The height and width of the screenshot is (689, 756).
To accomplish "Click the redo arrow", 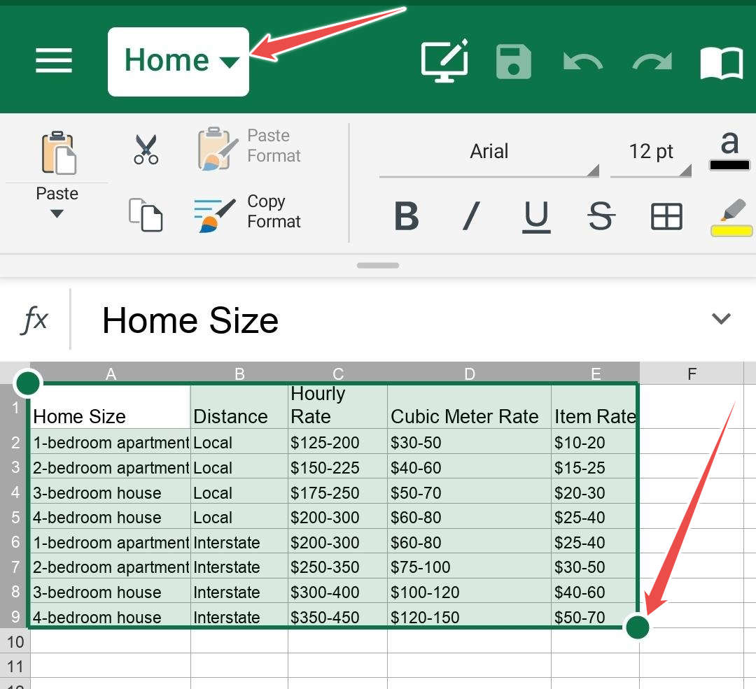I will (x=652, y=62).
